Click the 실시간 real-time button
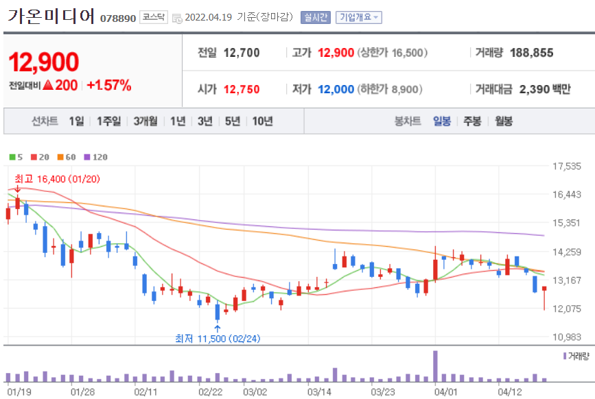595x399 pixels. [315, 17]
